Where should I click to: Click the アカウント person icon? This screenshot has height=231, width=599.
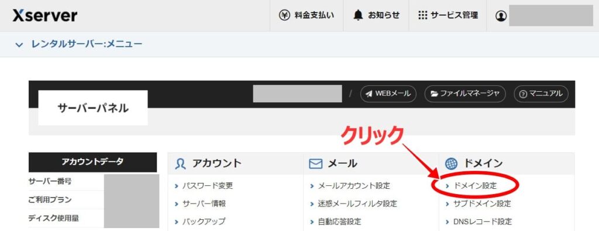tap(180, 164)
